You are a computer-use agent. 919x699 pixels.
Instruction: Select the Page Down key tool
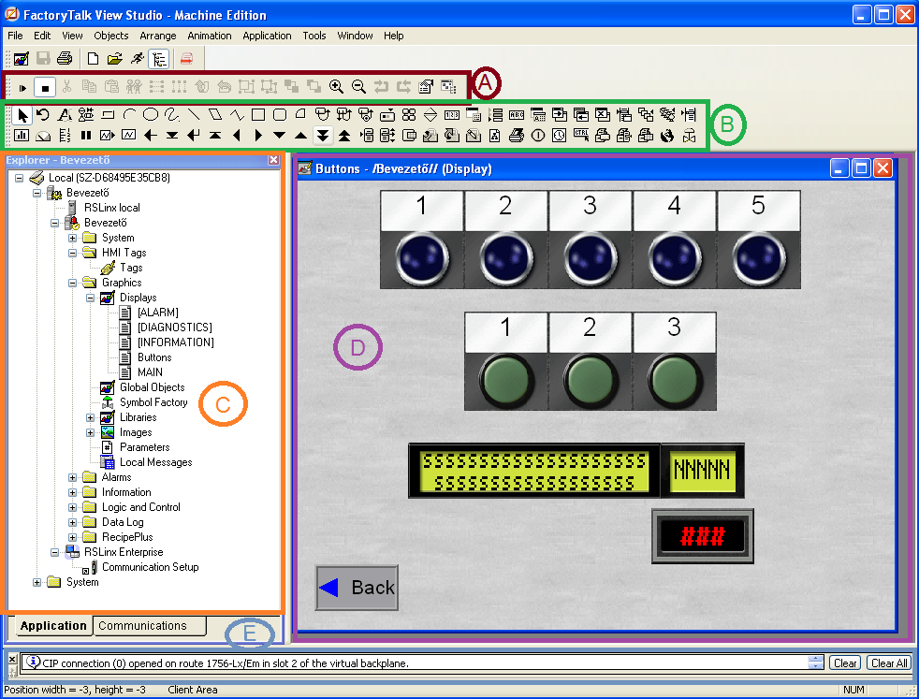[x=322, y=136]
